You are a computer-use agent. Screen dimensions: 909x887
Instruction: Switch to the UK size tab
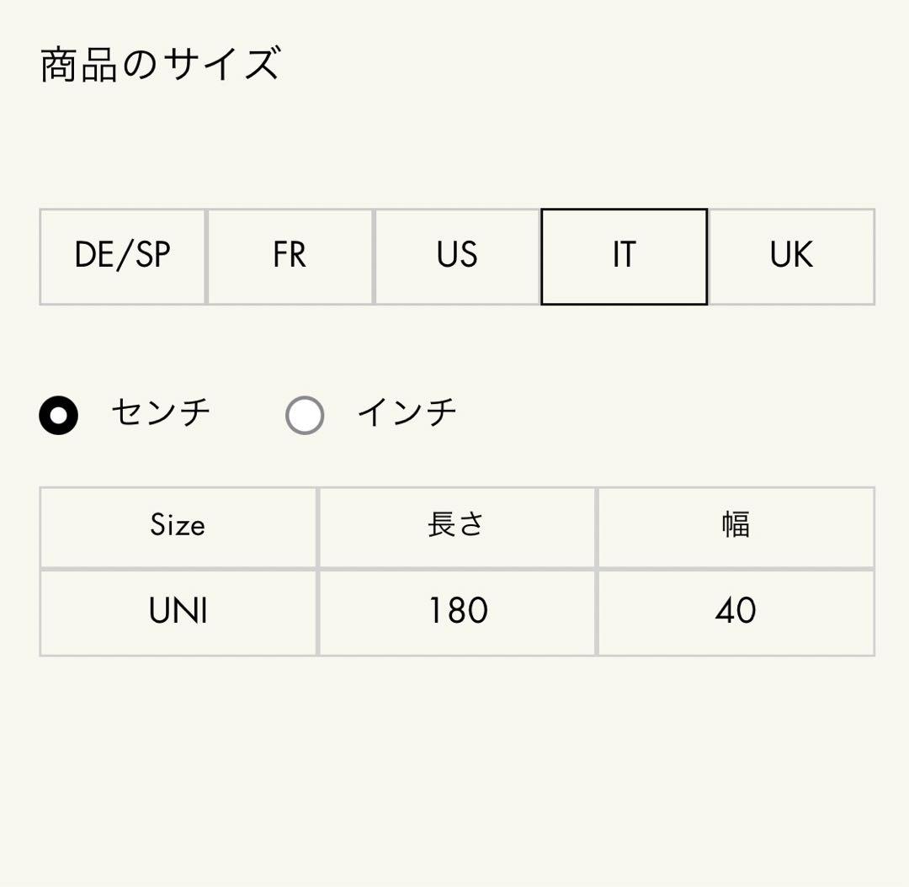click(791, 256)
